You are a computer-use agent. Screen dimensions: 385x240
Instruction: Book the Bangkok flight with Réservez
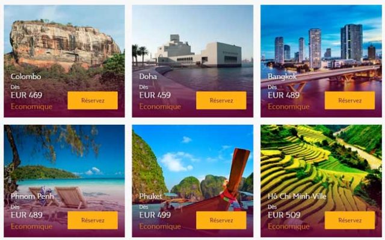click(x=350, y=100)
